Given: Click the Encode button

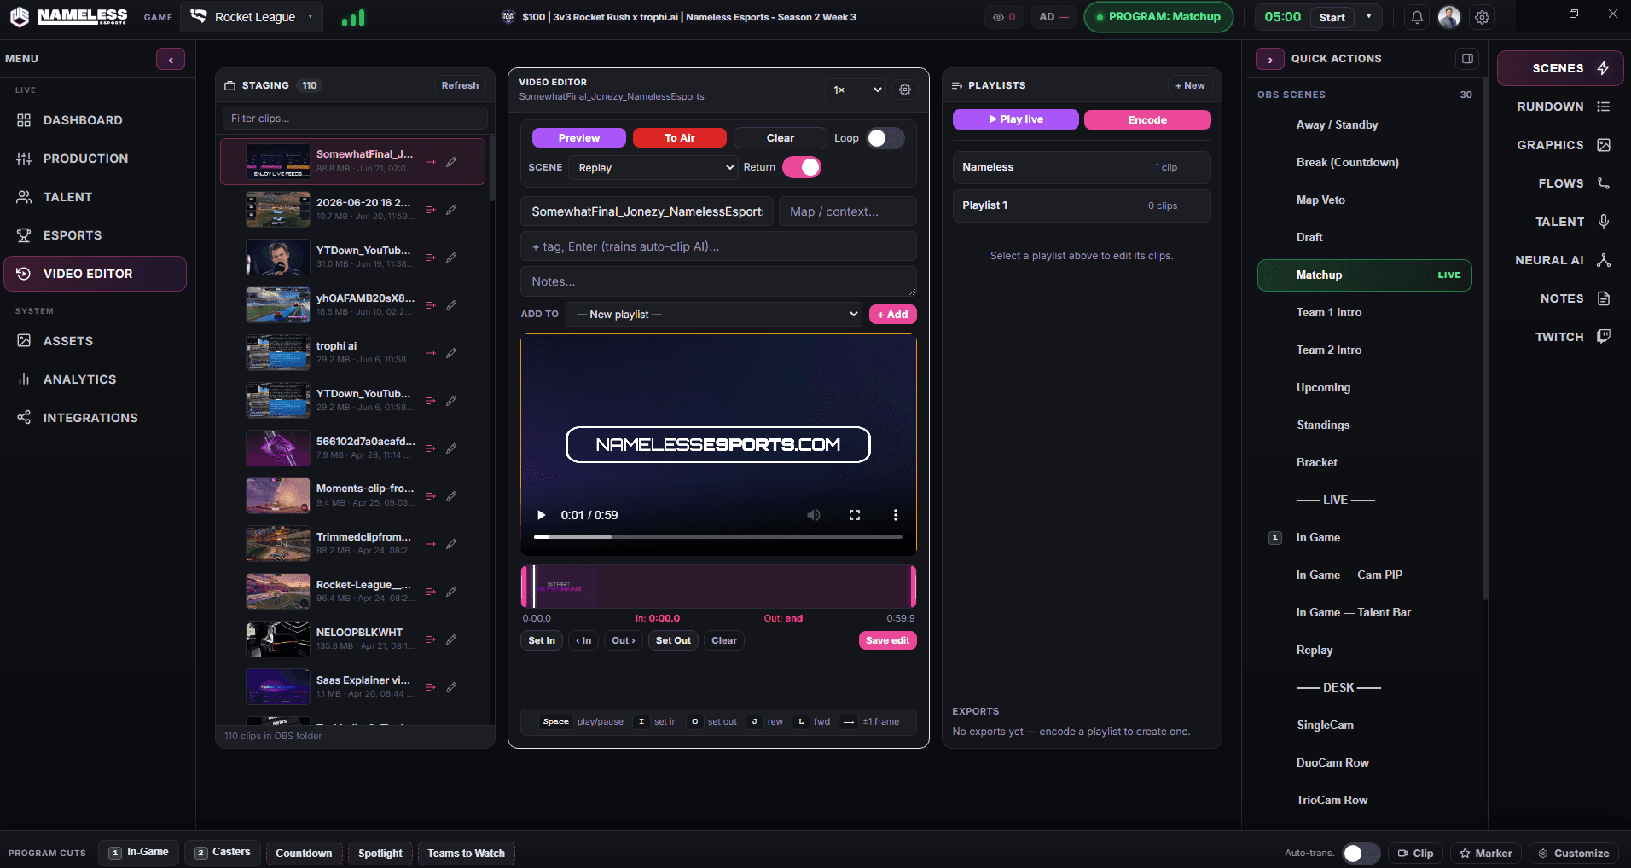Looking at the screenshot, I should [1147, 119].
